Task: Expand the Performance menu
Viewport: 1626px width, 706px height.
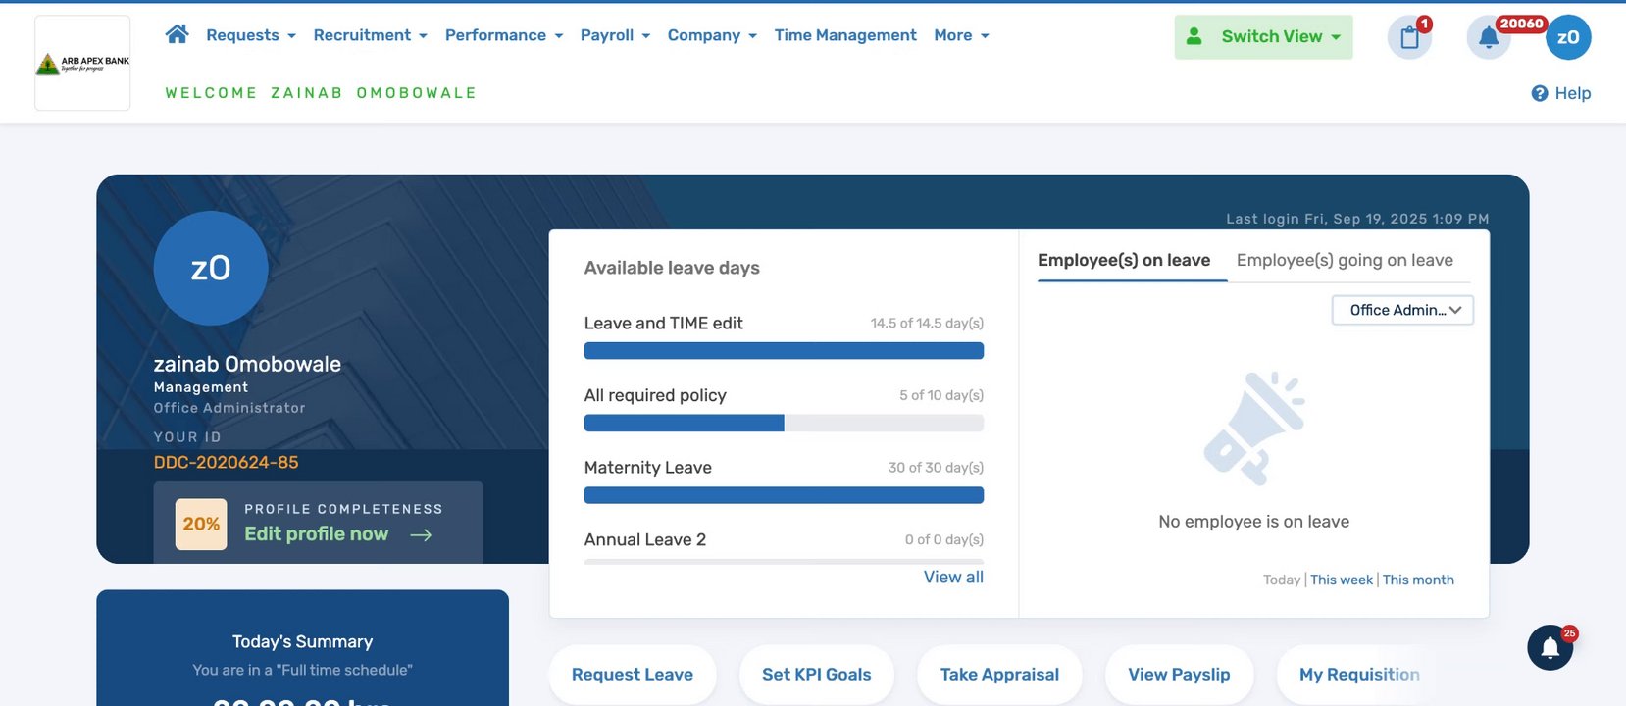Action: pyautogui.click(x=504, y=35)
